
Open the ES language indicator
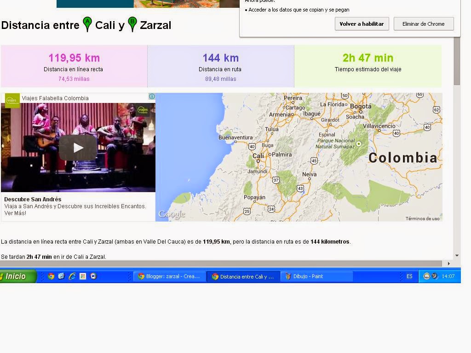[x=409, y=276]
